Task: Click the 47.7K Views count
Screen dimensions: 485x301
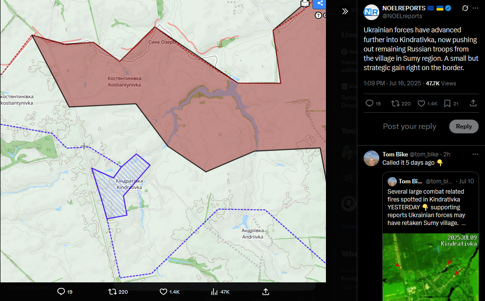Action: [x=441, y=83]
